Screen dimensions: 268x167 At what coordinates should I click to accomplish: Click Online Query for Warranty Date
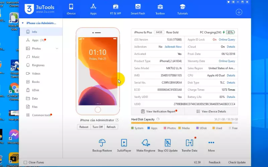(x=227, y=61)
